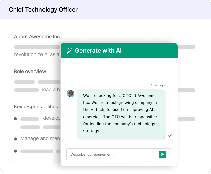Click the pencil edit icon beside the message
This screenshot has height=174, width=211.
click(170, 136)
